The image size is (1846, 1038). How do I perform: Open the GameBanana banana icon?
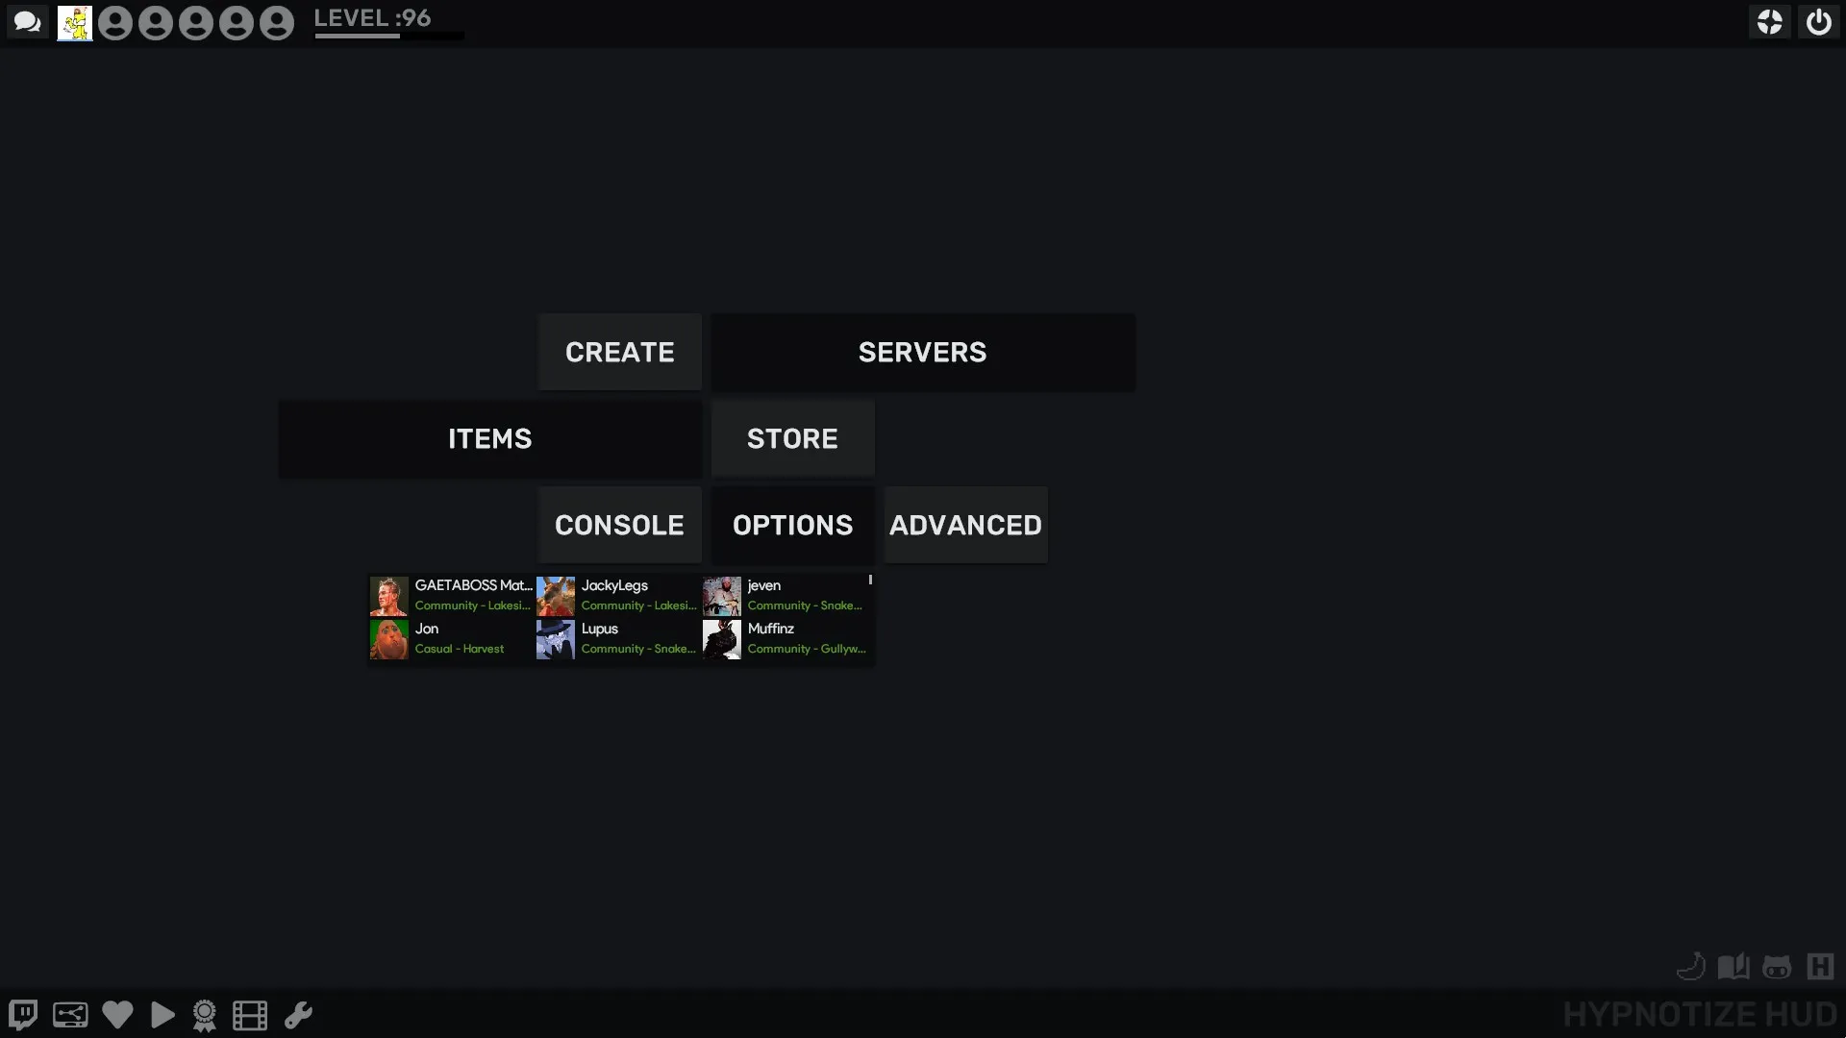pyautogui.click(x=1691, y=966)
